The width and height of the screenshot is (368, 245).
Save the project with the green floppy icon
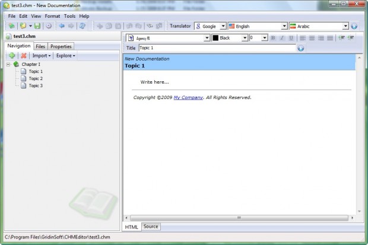pos(37,26)
